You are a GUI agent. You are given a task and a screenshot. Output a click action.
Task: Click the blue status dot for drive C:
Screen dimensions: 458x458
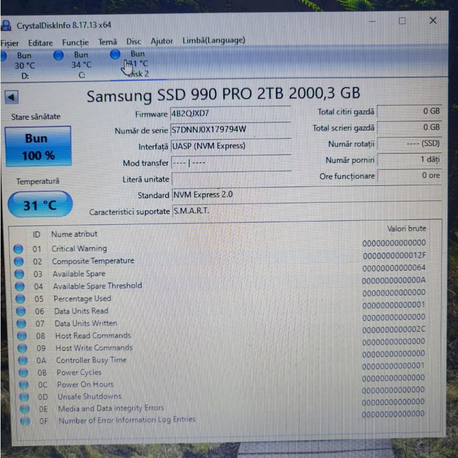click(59, 55)
